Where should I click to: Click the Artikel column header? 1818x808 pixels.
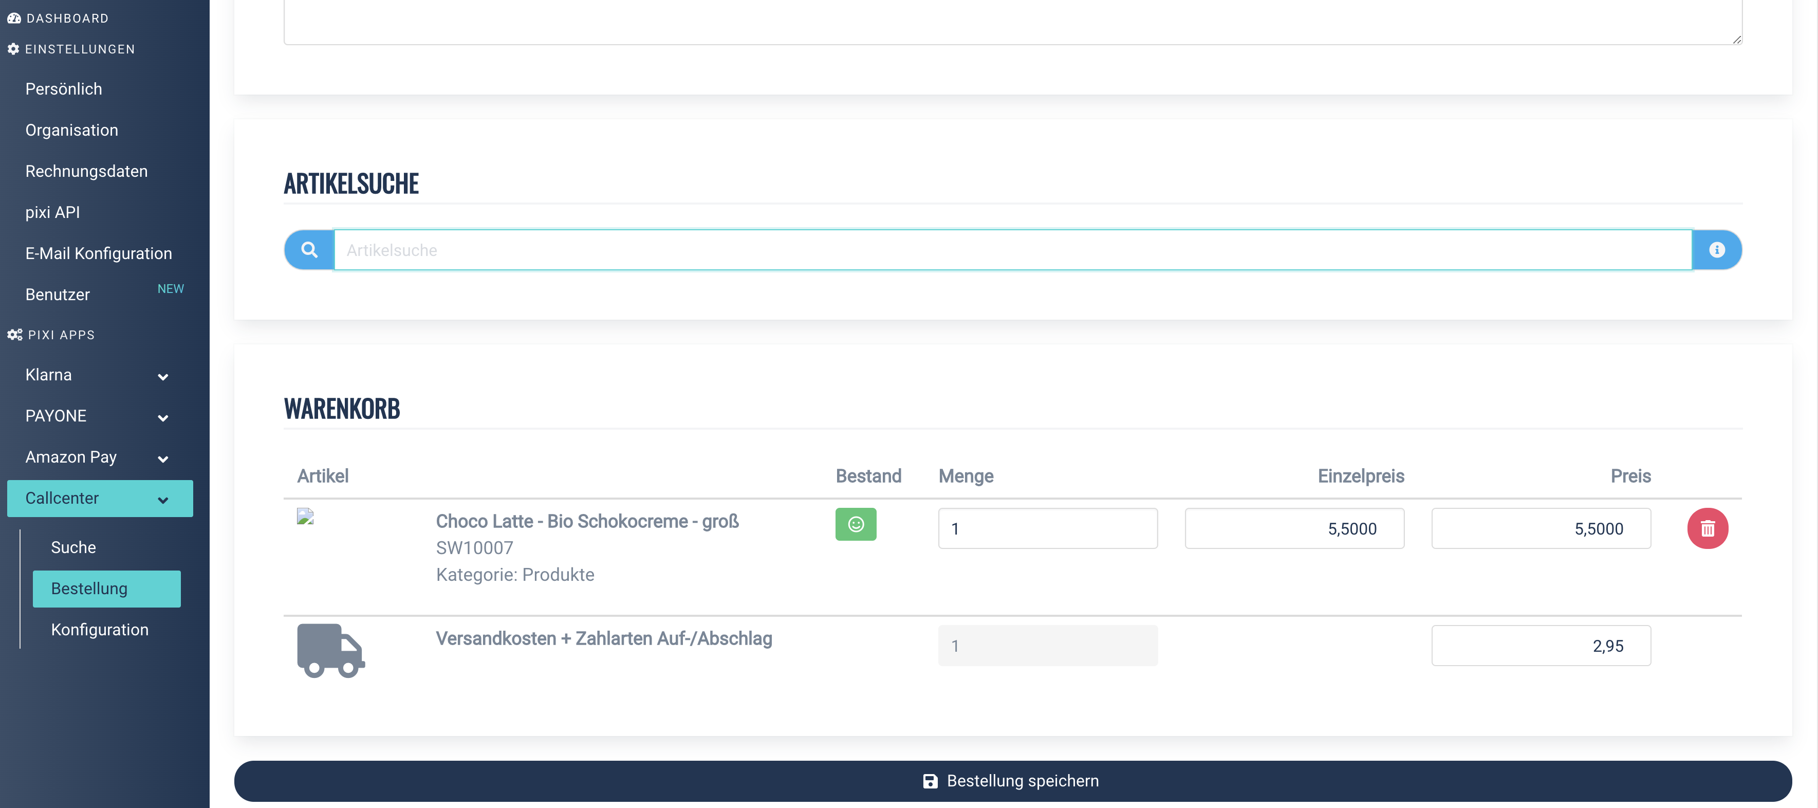coord(323,476)
